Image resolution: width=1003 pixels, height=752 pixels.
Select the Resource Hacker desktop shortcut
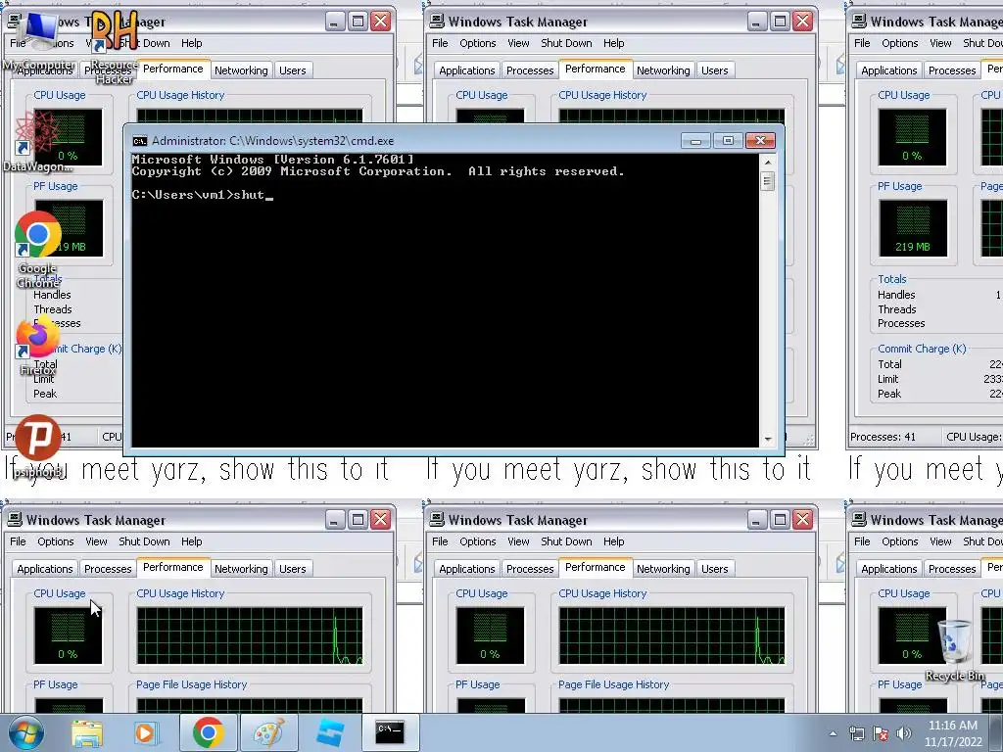click(x=114, y=48)
